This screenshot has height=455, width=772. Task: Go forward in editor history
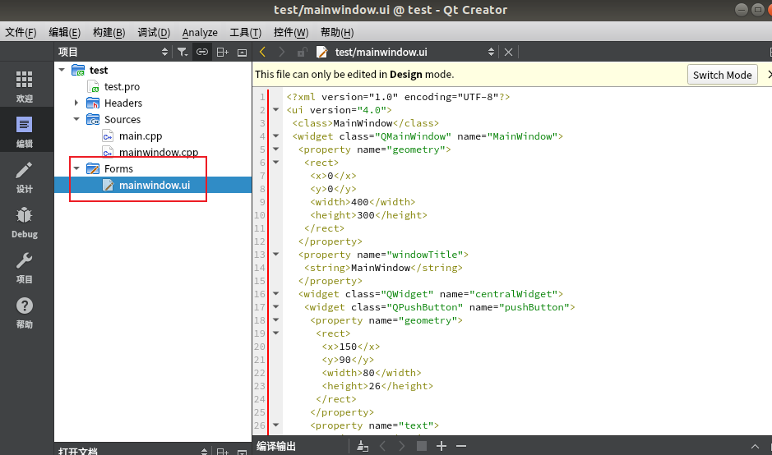tap(282, 52)
